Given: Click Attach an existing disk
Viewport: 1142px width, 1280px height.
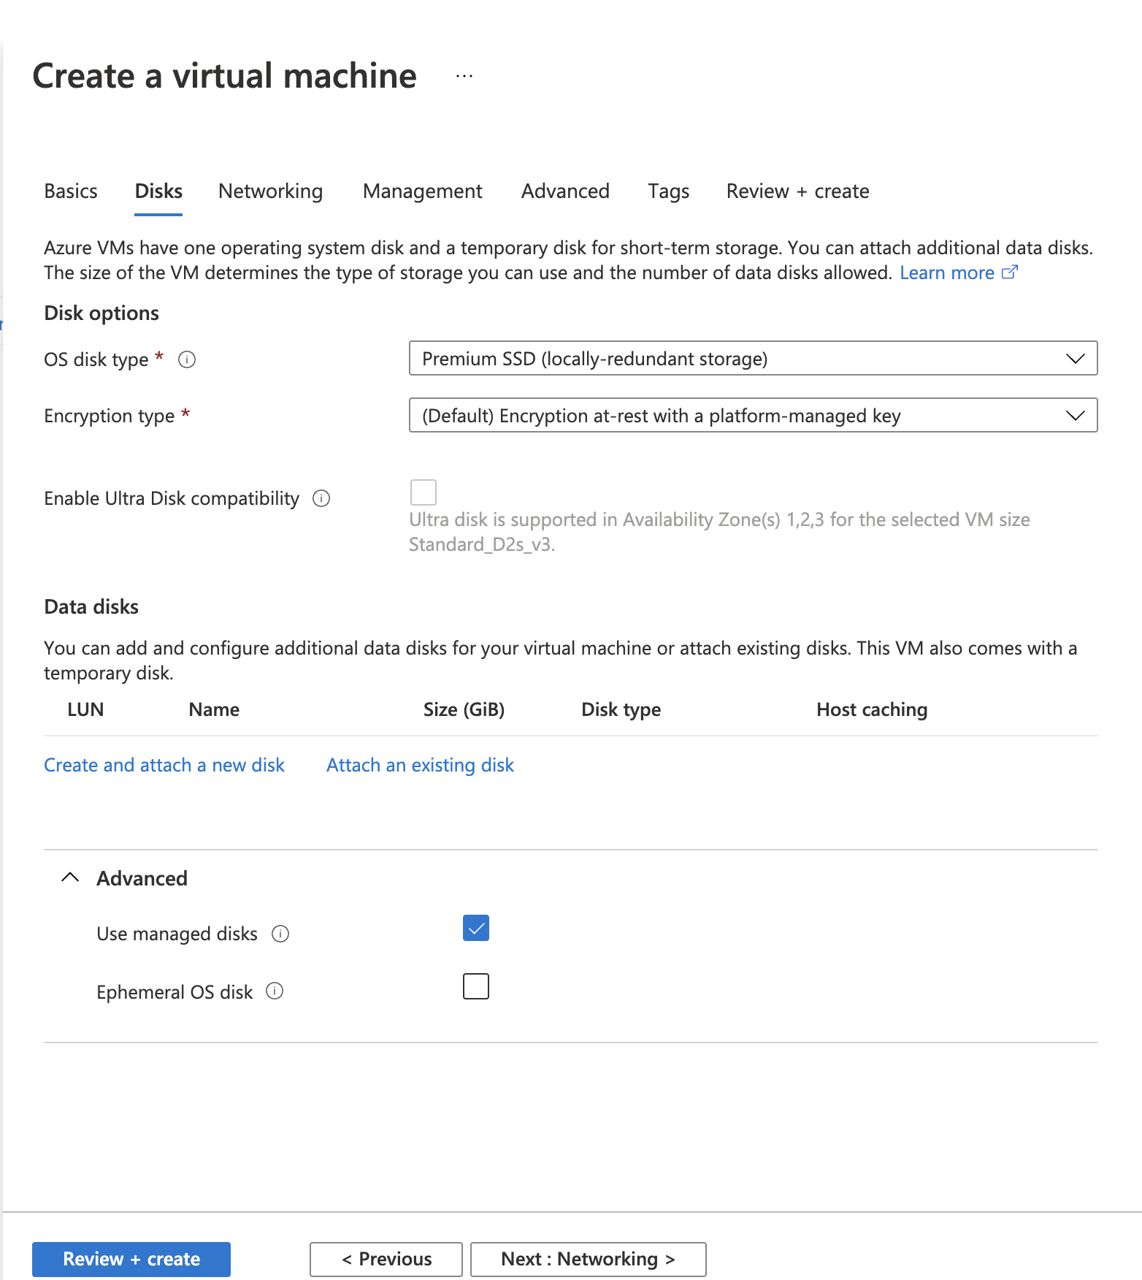Looking at the screenshot, I should tap(420, 764).
